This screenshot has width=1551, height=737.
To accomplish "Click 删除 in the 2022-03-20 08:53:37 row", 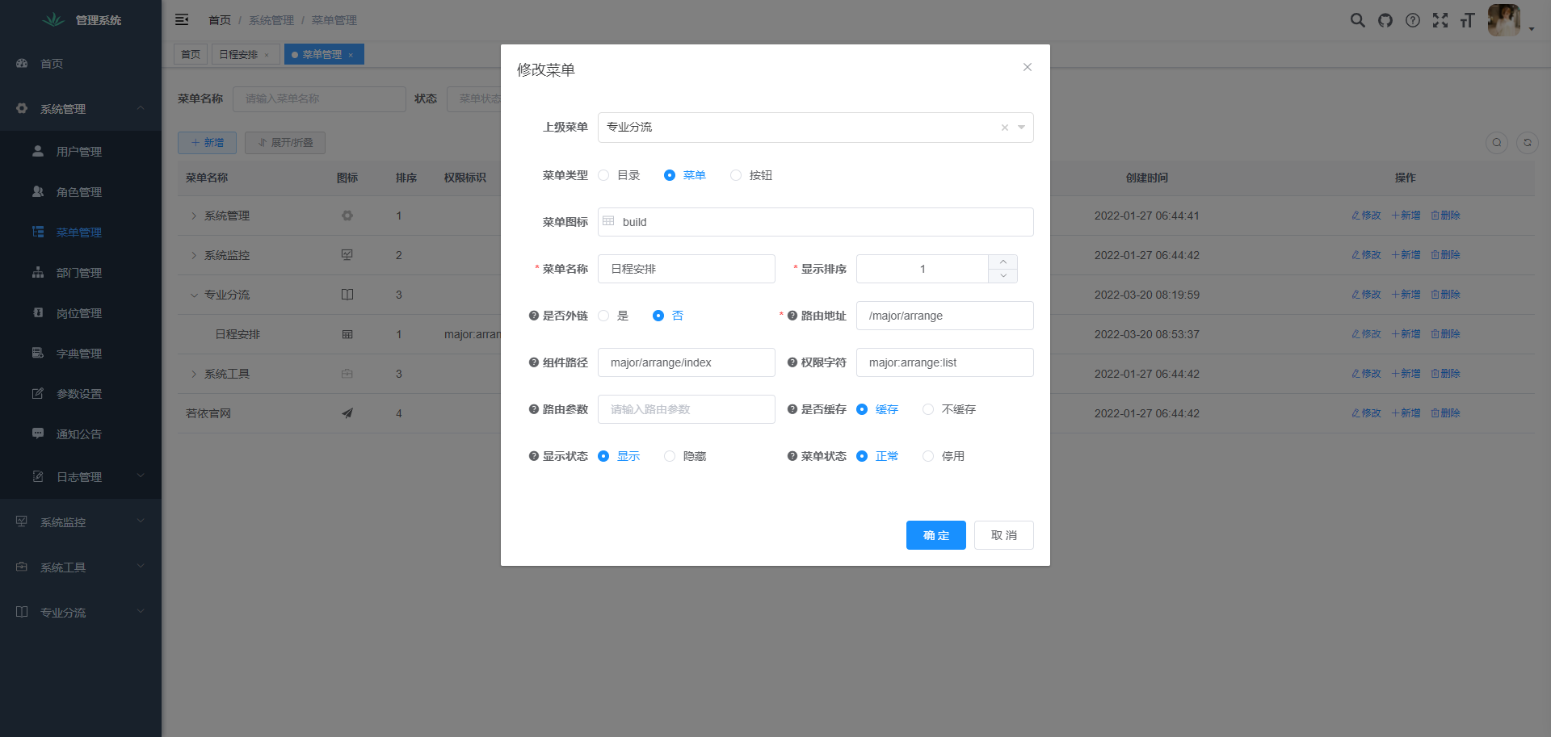I will click(x=1445, y=334).
